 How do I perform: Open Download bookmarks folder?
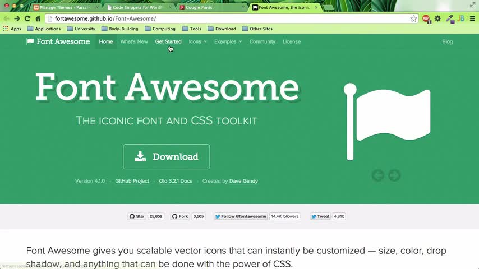222,29
